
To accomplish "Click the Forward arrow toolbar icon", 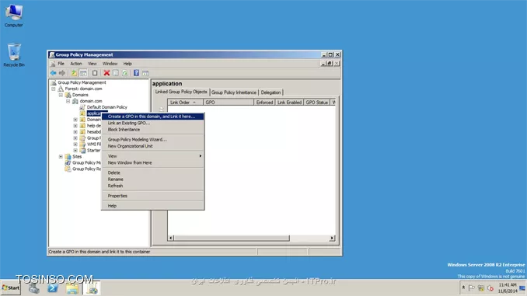I will pos(62,73).
